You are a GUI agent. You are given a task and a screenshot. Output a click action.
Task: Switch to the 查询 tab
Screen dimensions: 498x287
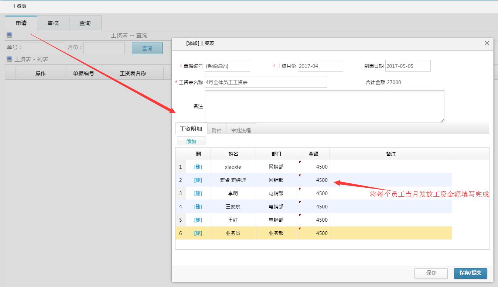(x=85, y=23)
